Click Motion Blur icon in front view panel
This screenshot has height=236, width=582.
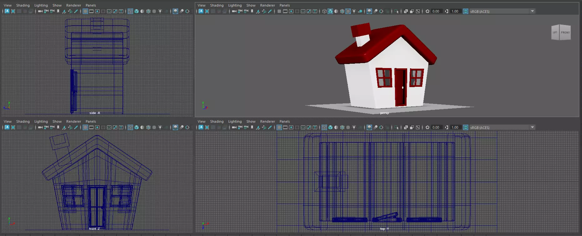pyautogui.click(x=182, y=127)
